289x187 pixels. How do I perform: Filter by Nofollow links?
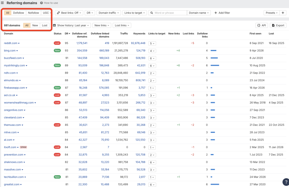[x=33, y=13]
